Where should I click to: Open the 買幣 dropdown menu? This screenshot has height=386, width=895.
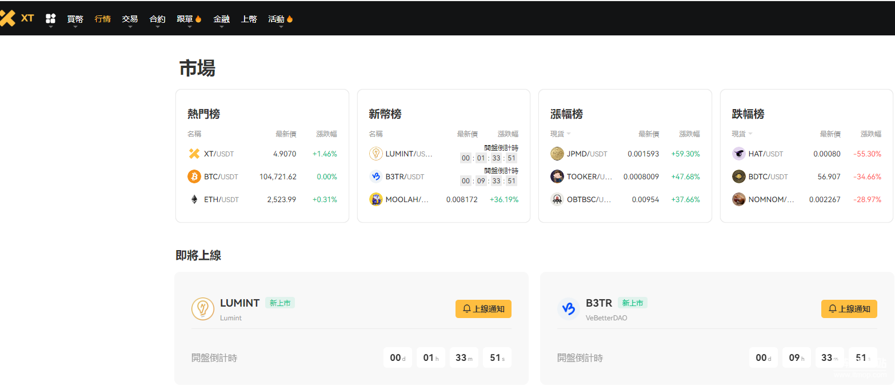click(75, 19)
